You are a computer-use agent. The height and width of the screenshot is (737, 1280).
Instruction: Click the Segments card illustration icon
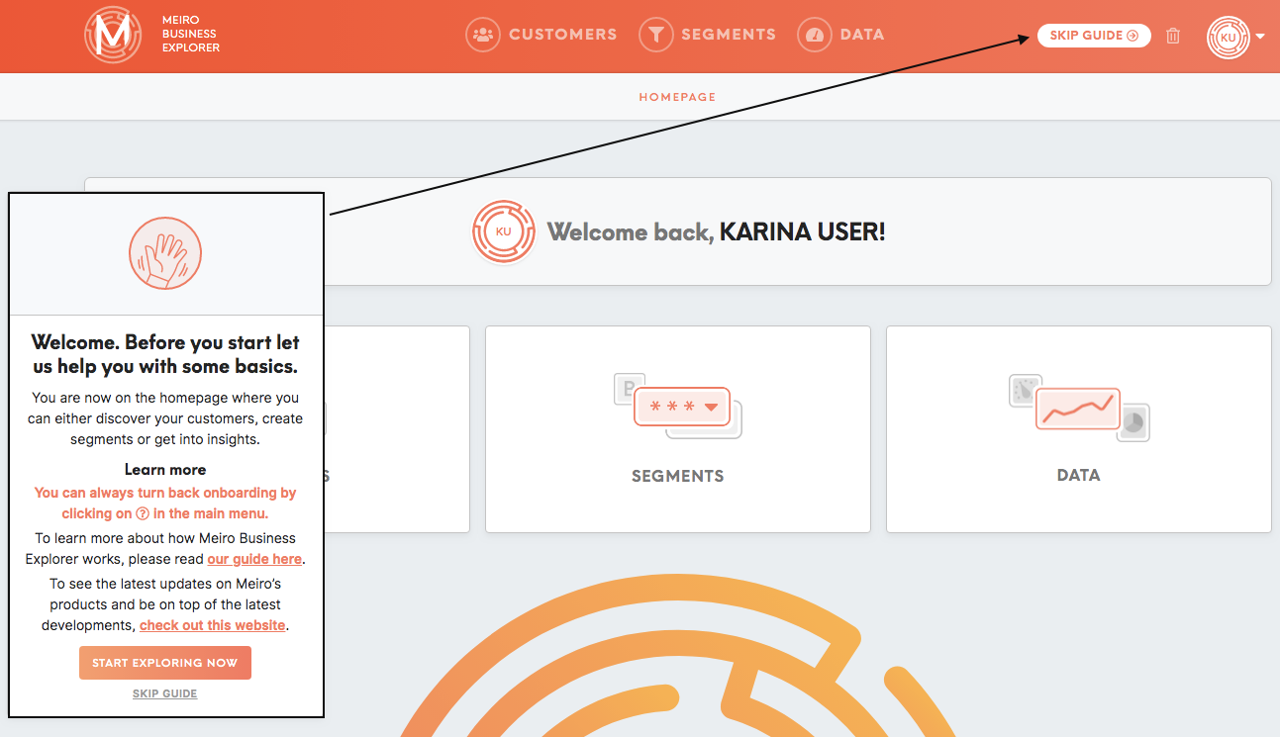678,406
